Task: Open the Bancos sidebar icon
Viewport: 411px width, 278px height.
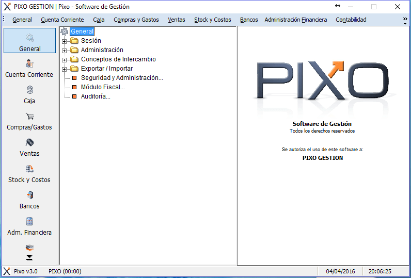Action: point(29,195)
